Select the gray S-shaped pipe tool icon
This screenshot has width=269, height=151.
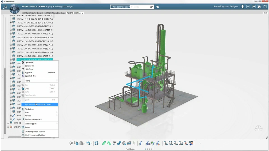[x=114, y=143]
